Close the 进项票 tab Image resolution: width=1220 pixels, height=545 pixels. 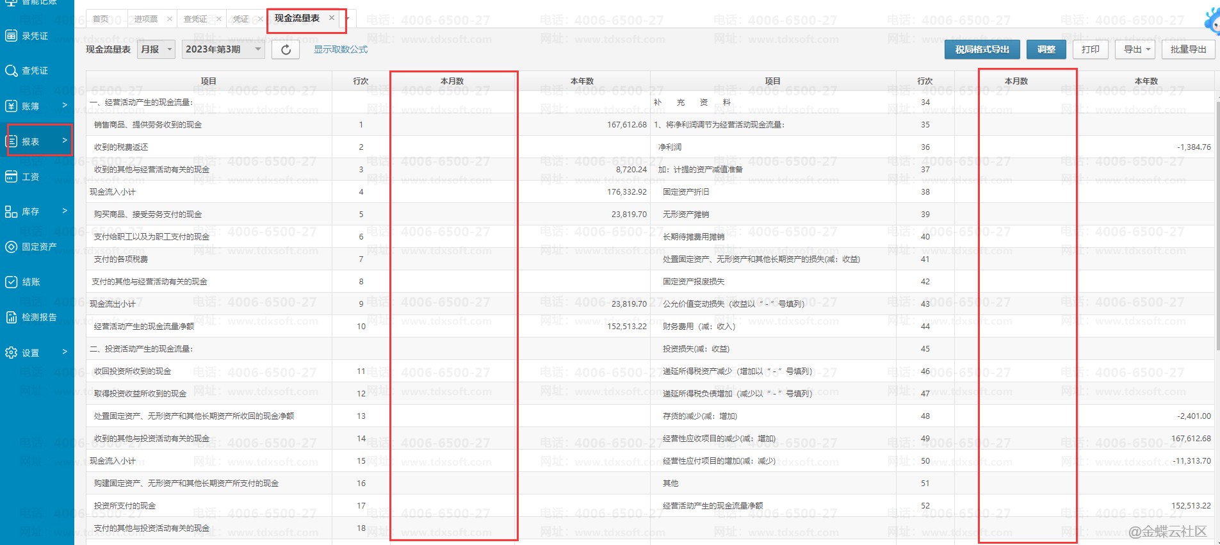[169, 19]
